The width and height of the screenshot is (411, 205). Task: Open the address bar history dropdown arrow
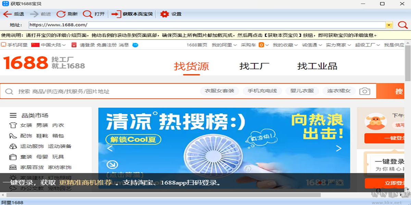click(389, 25)
